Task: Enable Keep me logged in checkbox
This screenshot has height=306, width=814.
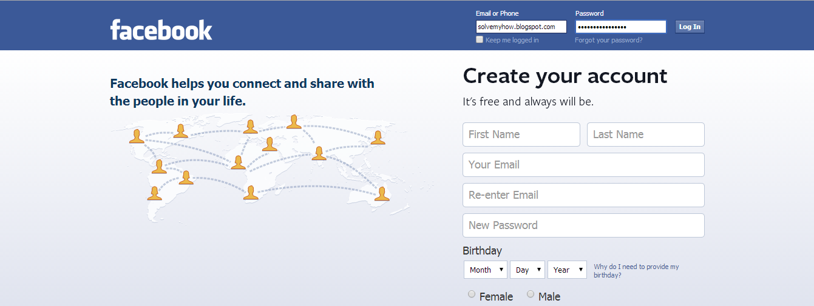Action: pos(480,39)
